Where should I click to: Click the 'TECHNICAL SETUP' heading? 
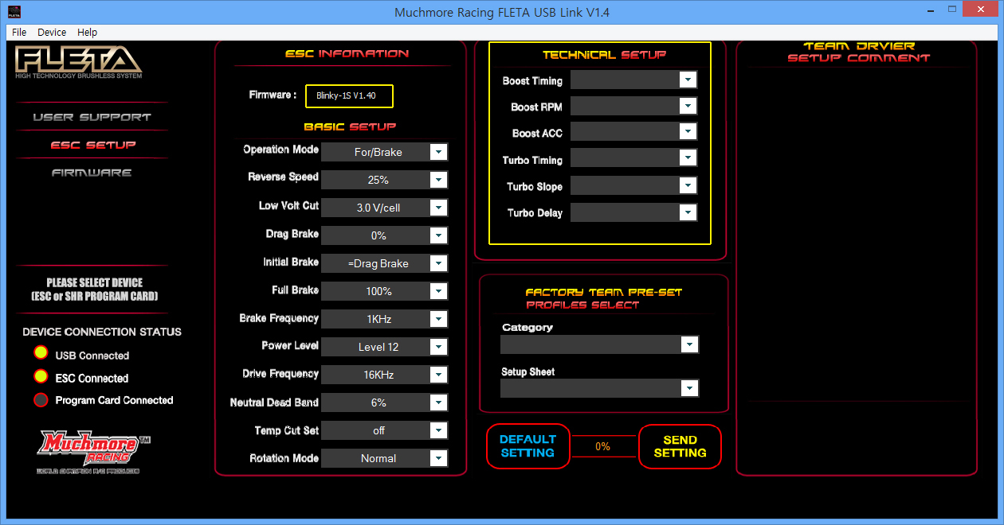tap(604, 55)
